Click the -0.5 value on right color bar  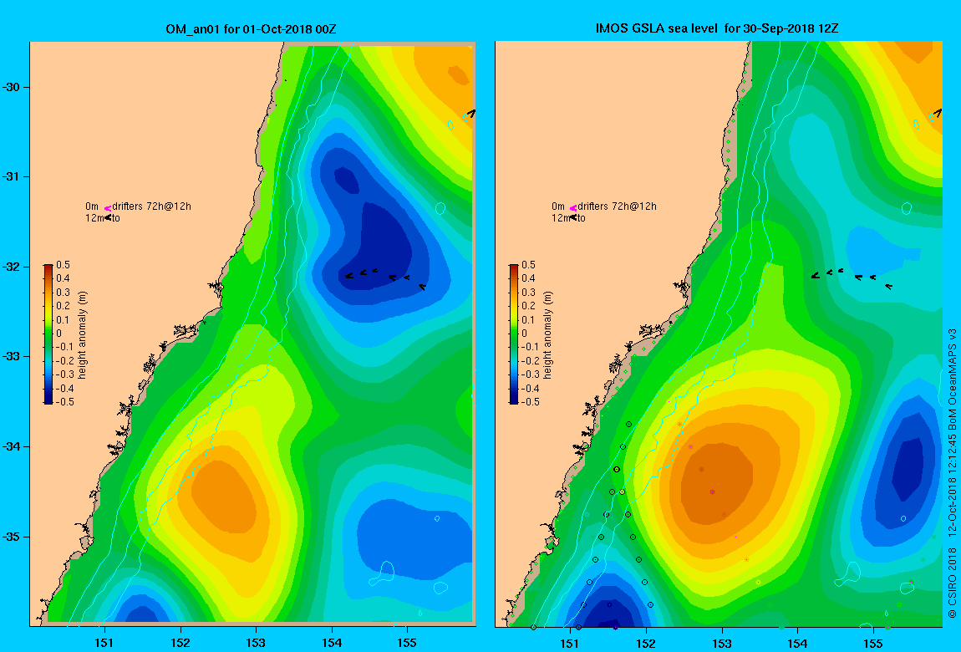(x=528, y=402)
